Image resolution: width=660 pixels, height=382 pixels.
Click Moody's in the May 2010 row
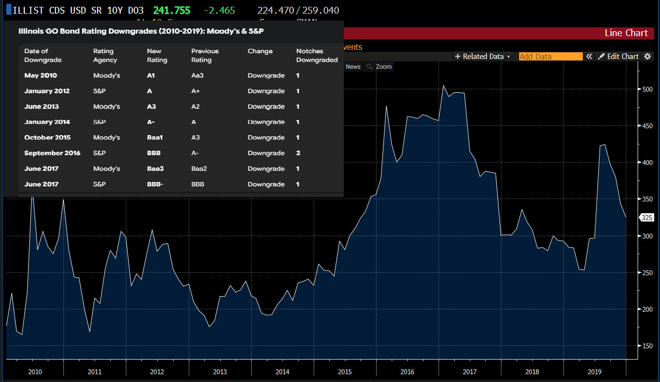click(x=106, y=76)
